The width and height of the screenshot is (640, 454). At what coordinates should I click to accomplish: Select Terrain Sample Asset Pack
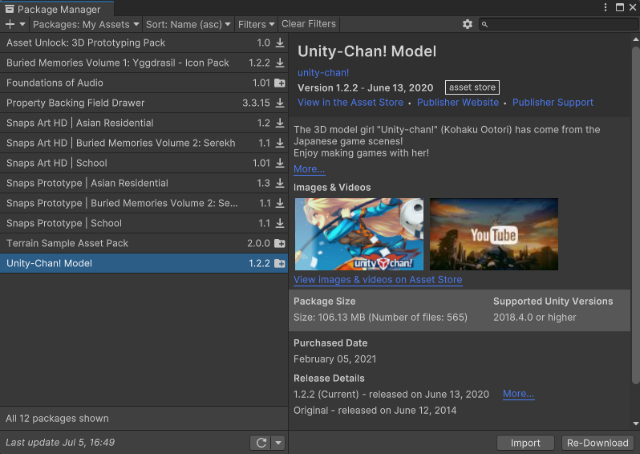(144, 243)
